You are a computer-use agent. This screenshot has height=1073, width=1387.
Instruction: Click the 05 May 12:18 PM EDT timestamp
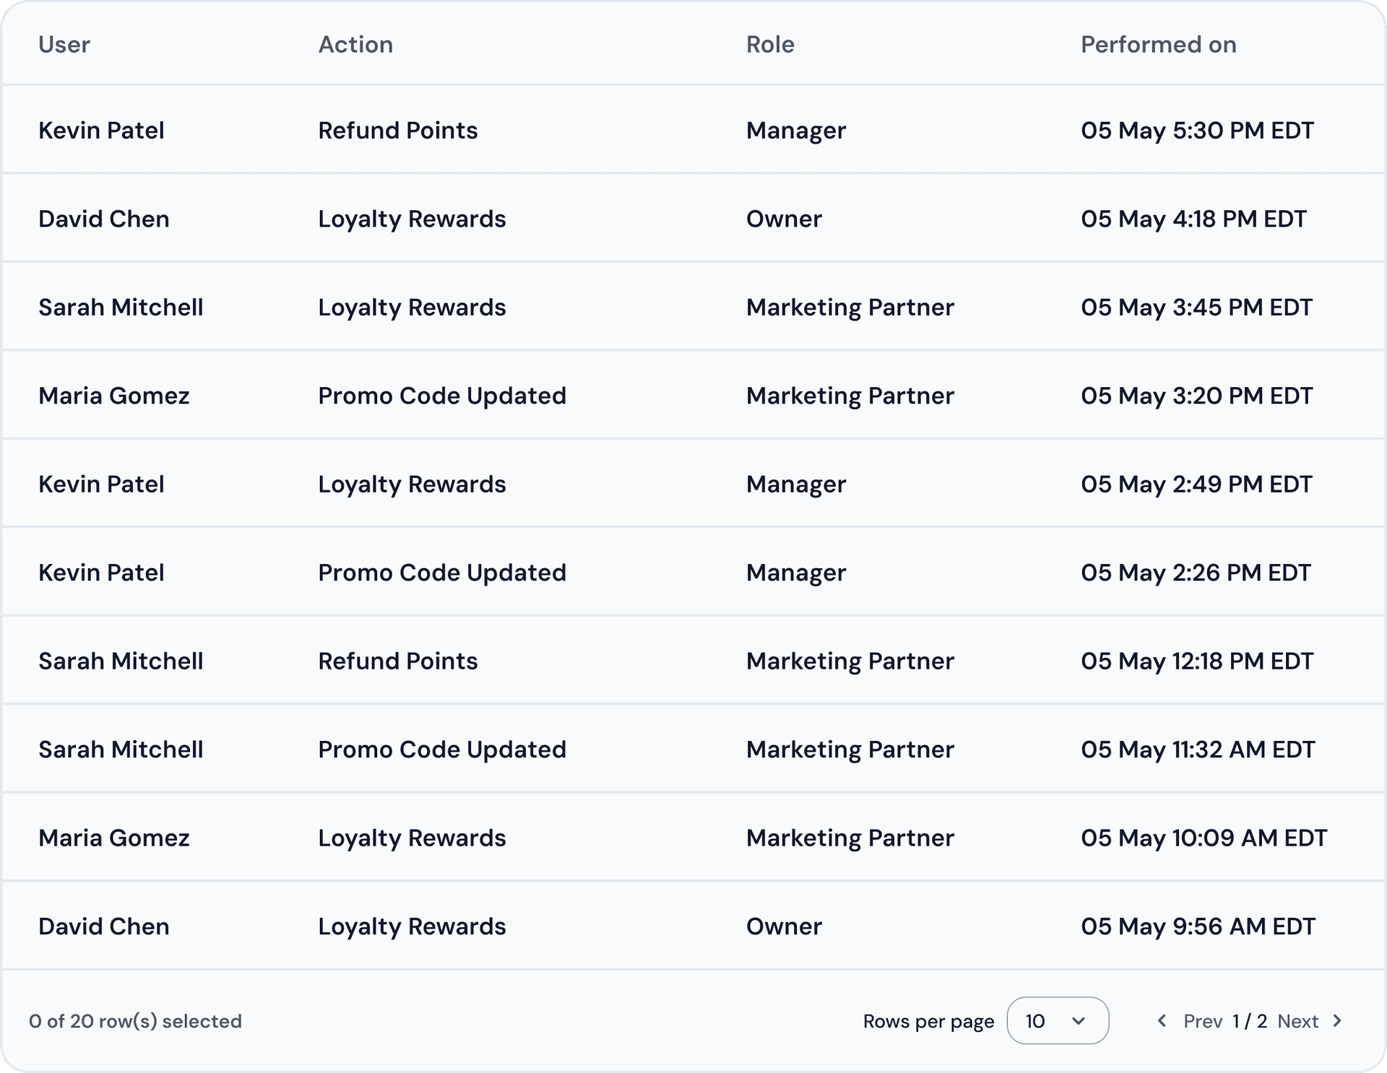(1198, 661)
